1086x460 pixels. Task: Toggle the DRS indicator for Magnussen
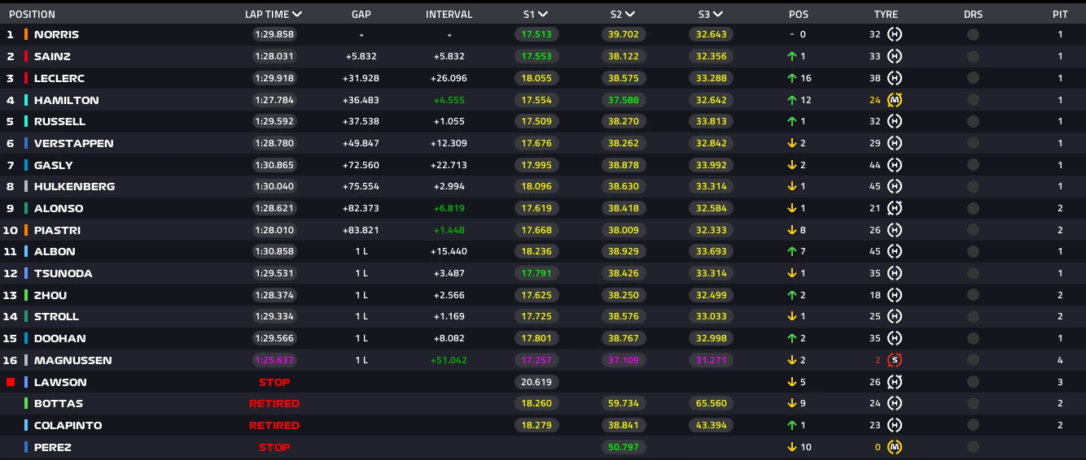(x=973, y=360)
